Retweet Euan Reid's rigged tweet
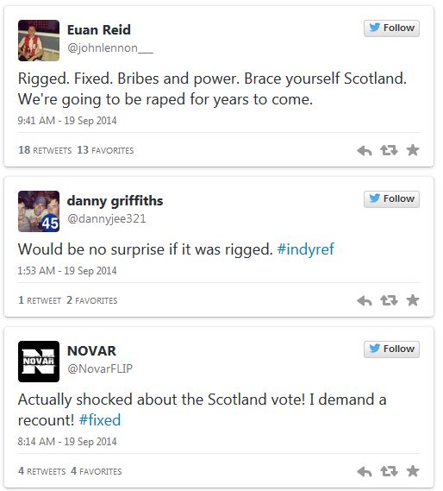 (389, 151)
